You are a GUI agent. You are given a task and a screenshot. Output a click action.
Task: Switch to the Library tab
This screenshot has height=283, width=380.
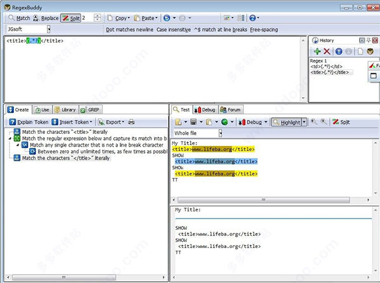coord(65,109)
